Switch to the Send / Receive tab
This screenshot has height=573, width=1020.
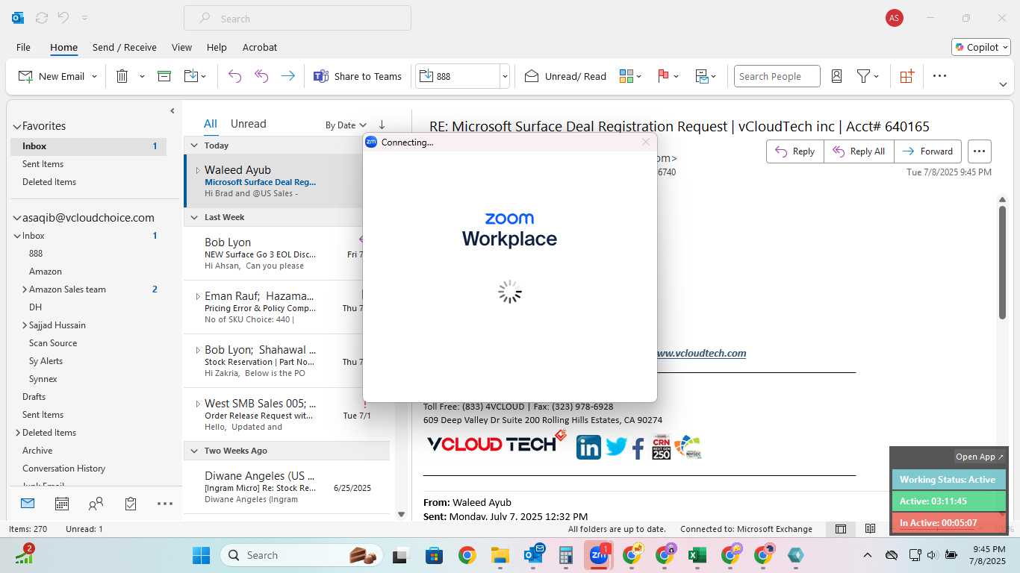tap(125, 47)
